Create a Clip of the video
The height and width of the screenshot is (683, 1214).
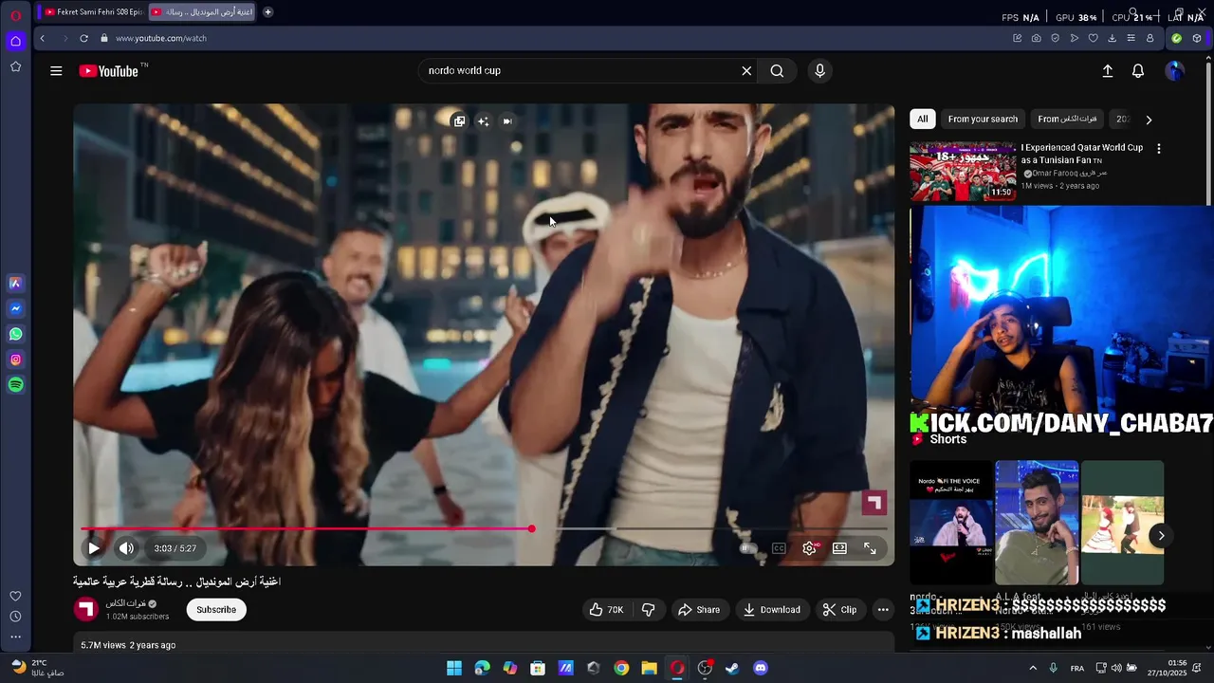839,610
